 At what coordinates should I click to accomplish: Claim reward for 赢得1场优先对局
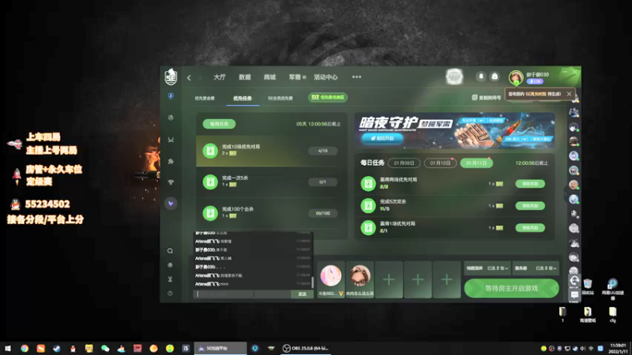point(530,228)
